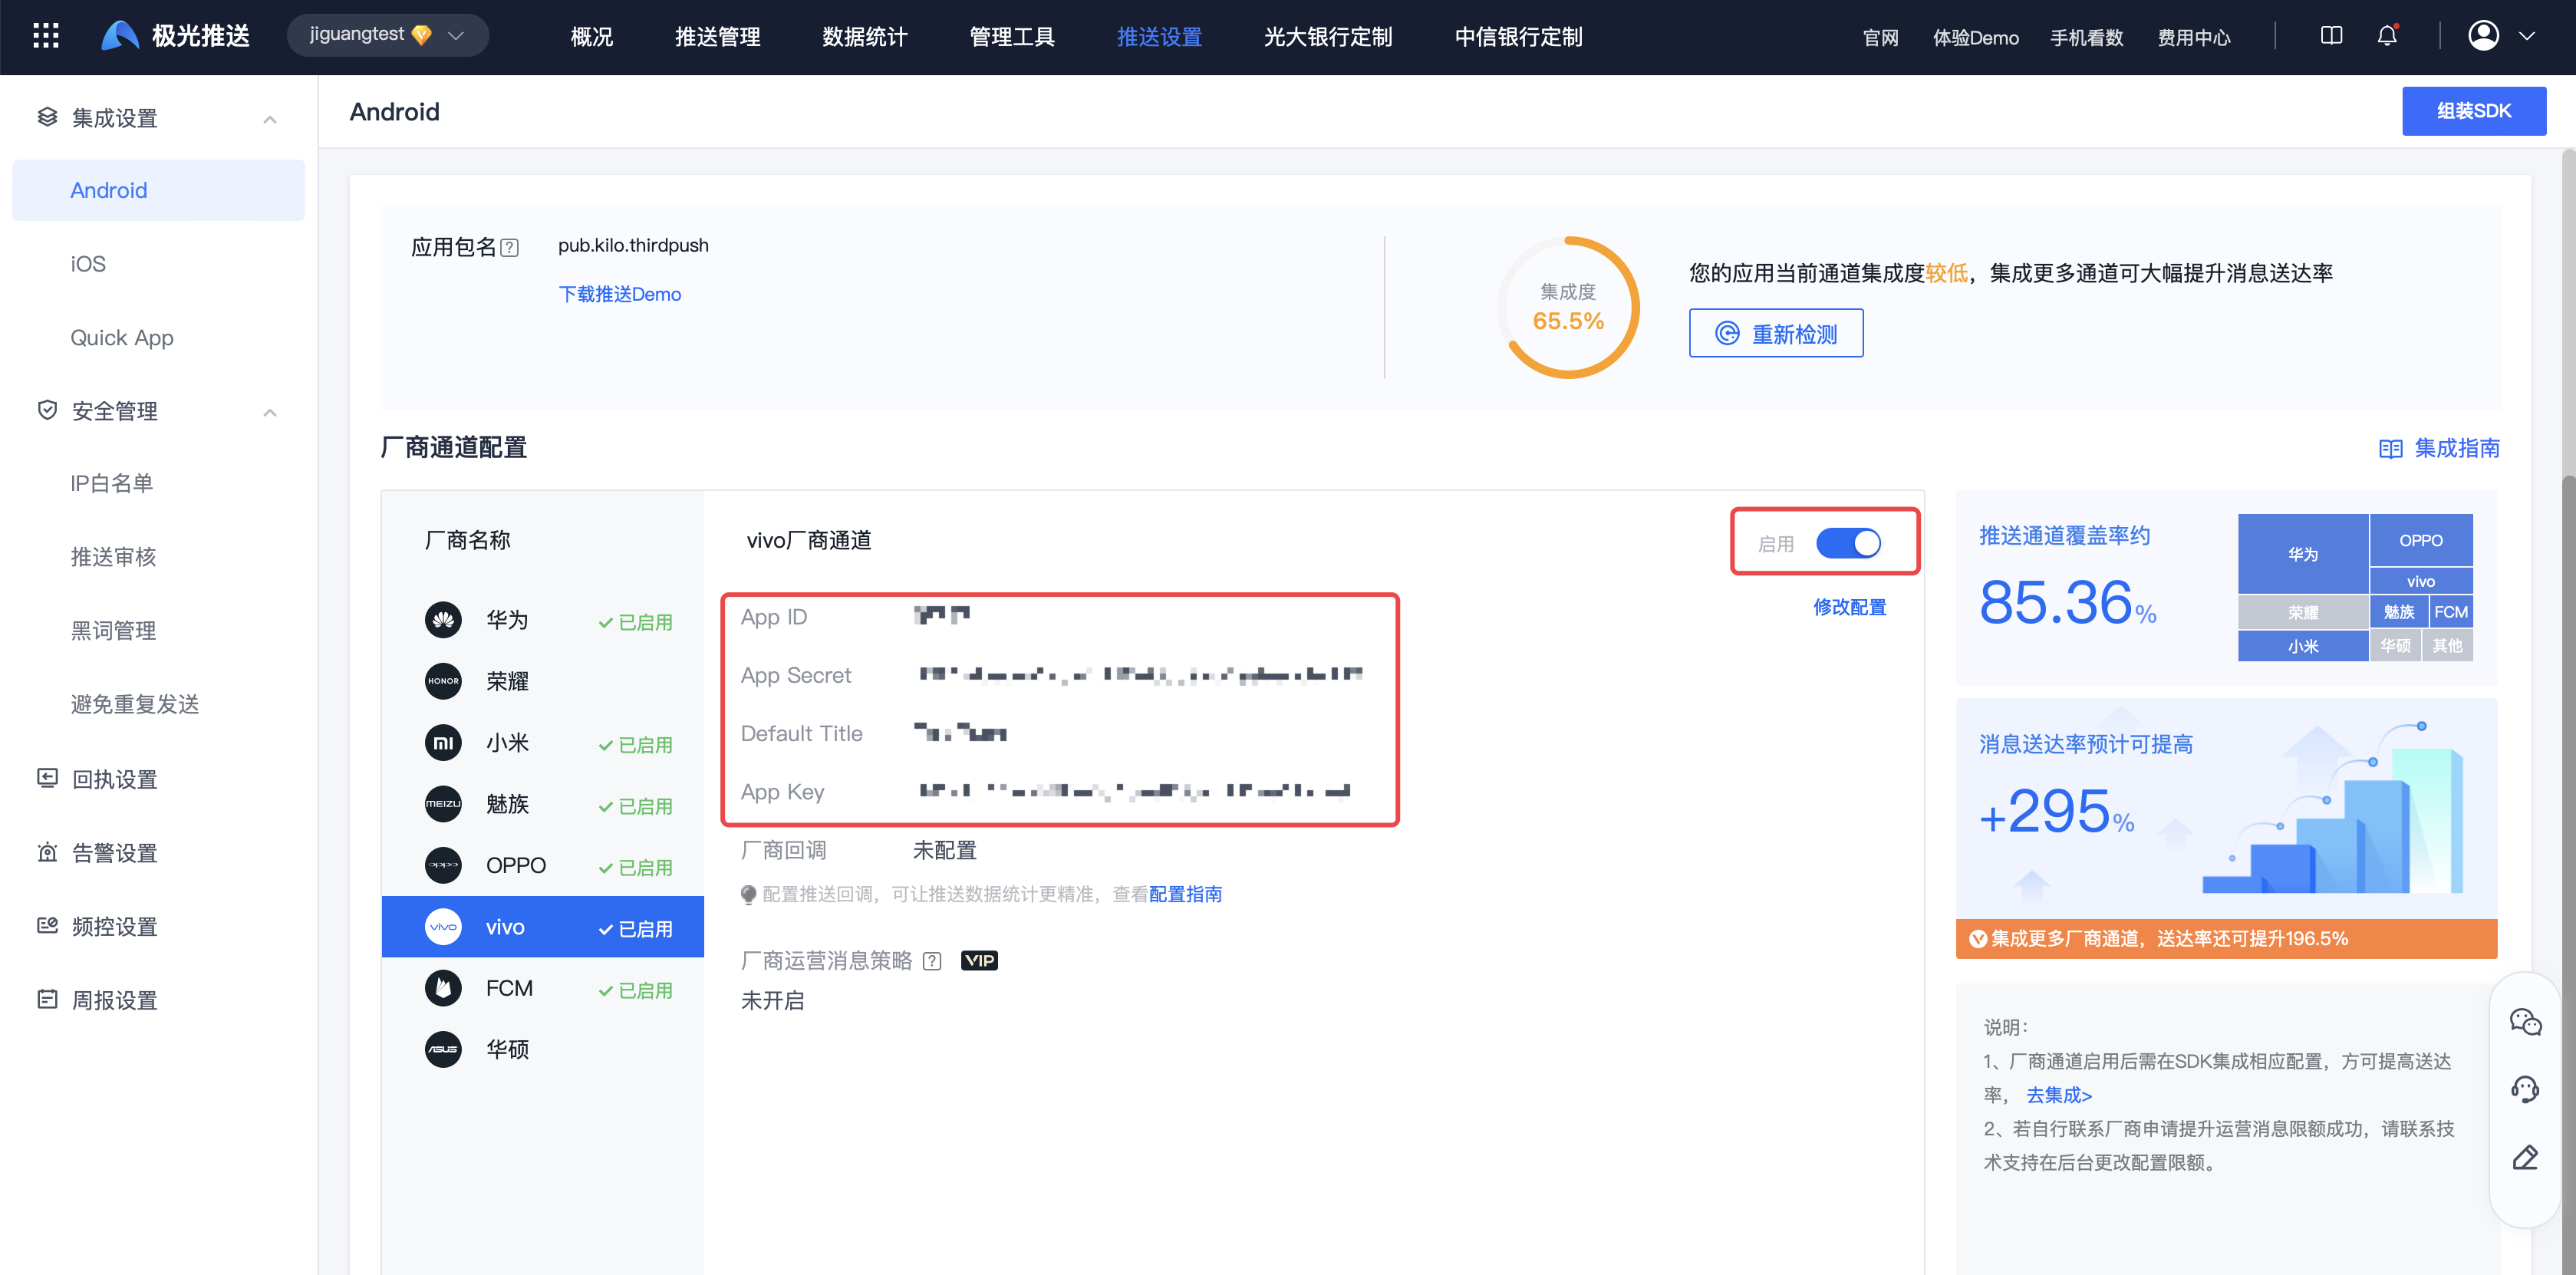Viewport: 2576px width, 1275px height.
Task: Open 推送审核 in sidebar
Action: pyautogui.click(x=113, y=557)
